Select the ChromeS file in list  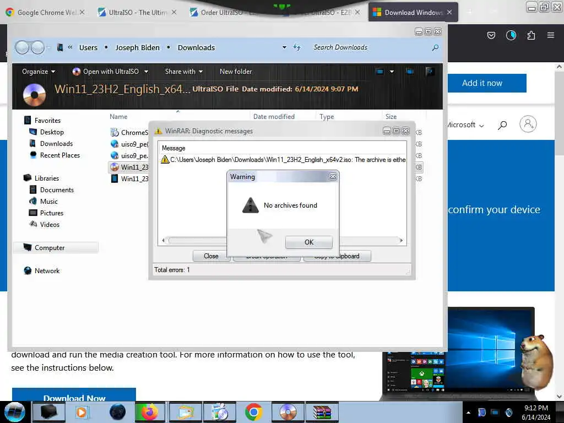tap(129, 132)
